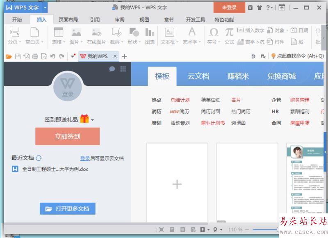Insert a blank page with 空白页
The width and height of the screenshot is (328, 238).
34,36
